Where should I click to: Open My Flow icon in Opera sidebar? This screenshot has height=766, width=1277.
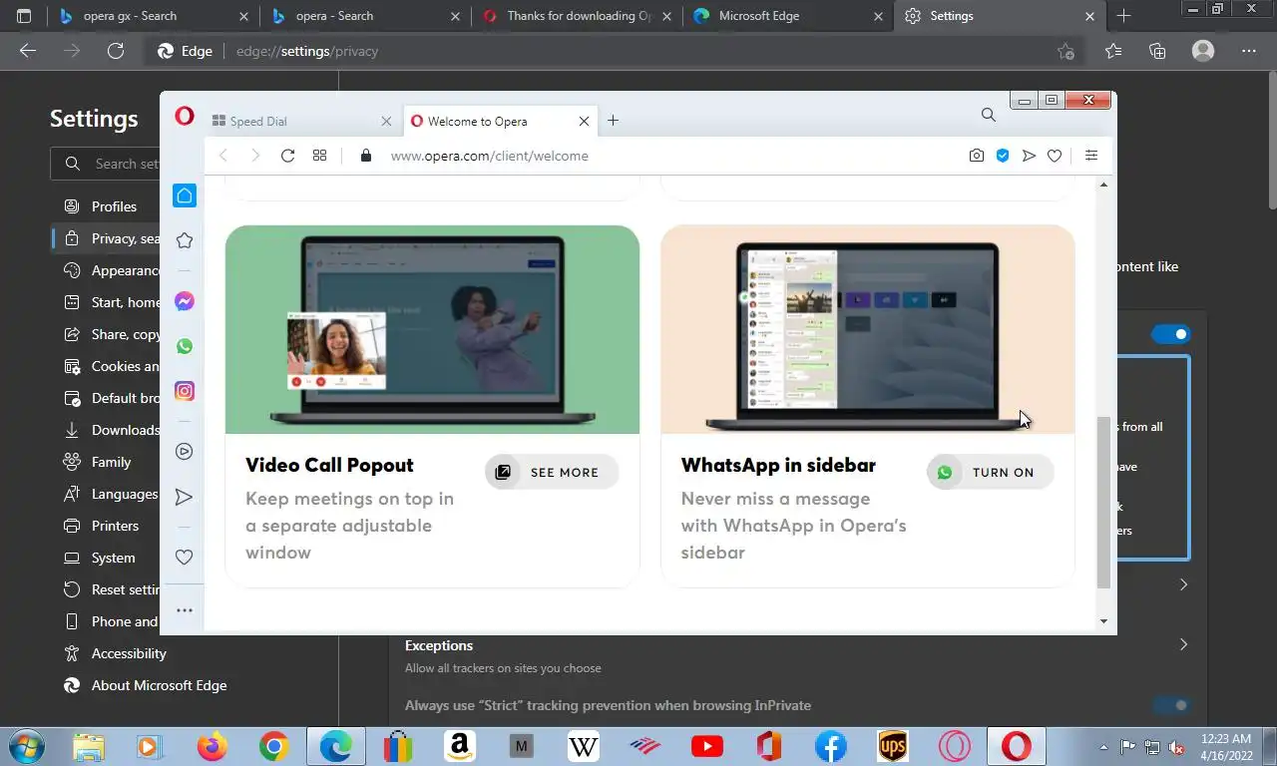click(185, 497)
